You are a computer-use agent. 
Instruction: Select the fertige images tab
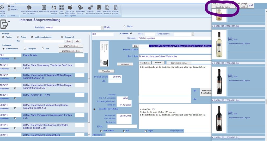(x=244, y=4)
